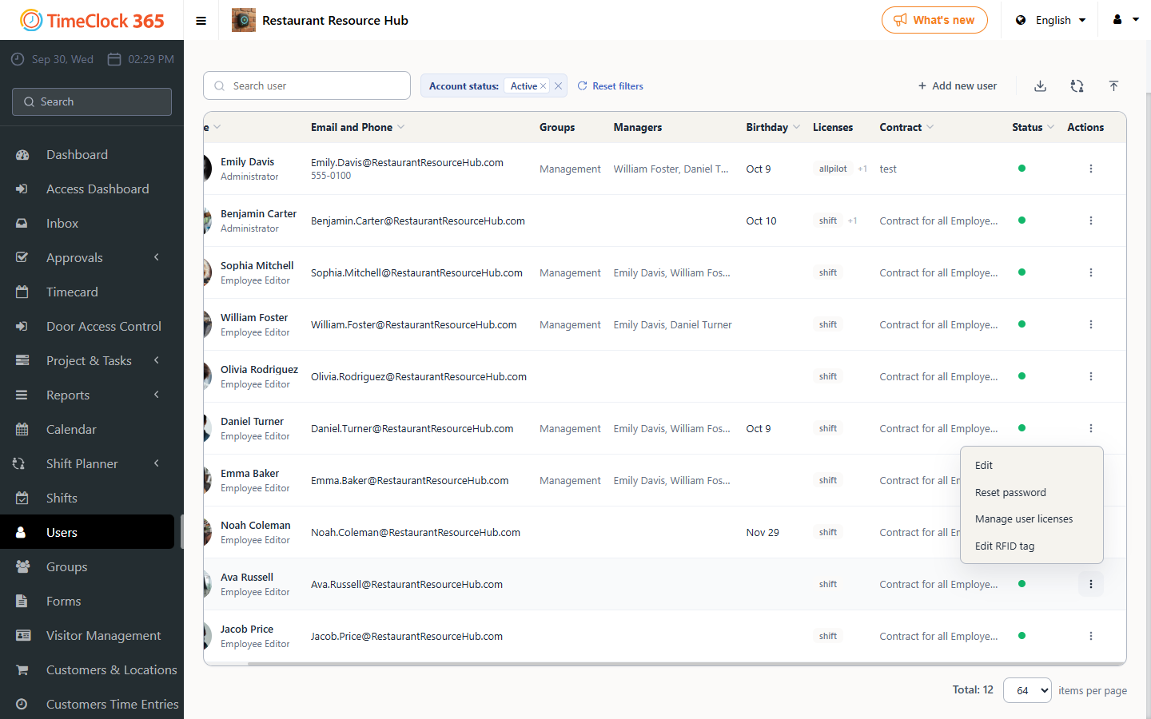Clear the Account status filter
This screenshot has height=719, width=1151.
pos(558,86)
